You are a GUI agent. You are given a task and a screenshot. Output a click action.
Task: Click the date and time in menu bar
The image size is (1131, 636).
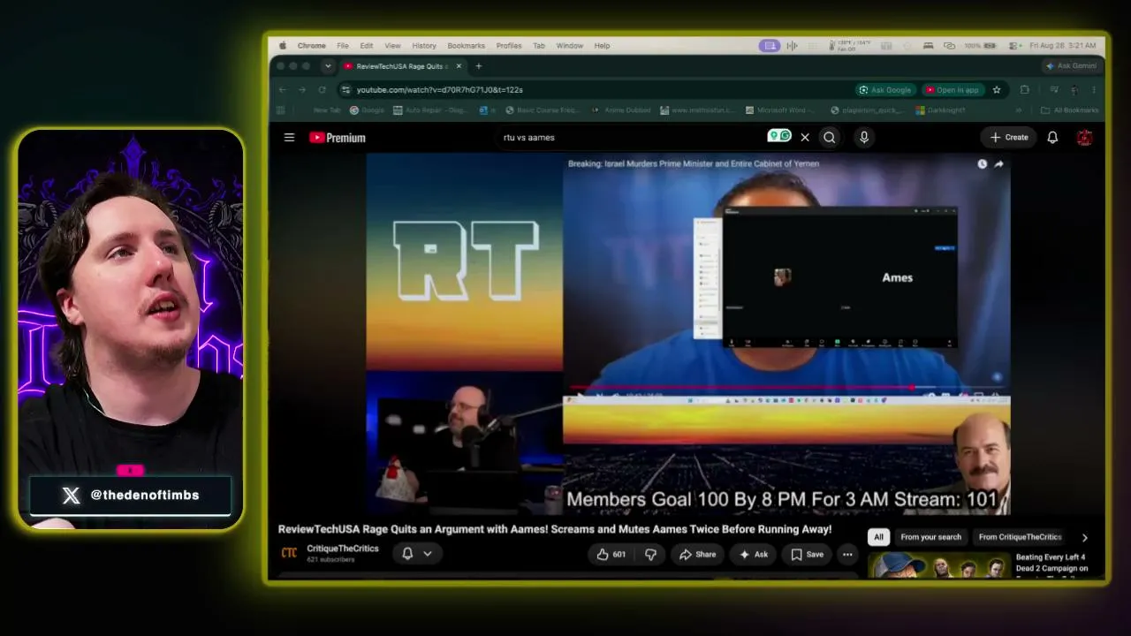1063,46
